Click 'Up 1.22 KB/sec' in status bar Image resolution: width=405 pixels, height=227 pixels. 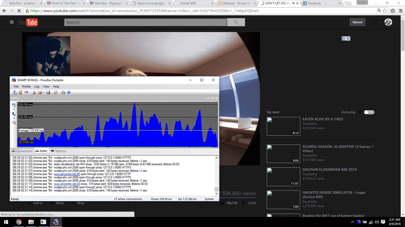point(187,199)
